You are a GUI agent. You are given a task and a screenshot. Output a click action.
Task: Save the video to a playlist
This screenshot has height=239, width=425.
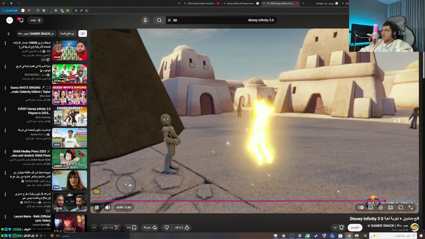pos(131,227)
